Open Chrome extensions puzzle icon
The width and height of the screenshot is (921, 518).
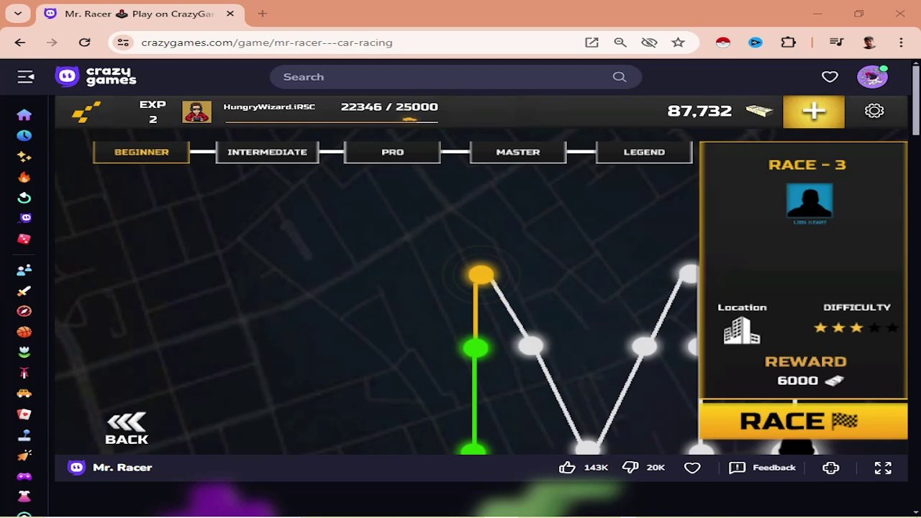(x=789, y=42)
